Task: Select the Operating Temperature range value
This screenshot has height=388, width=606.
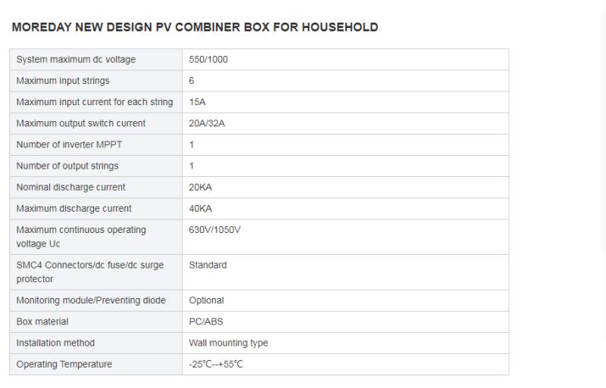Action: tap(216, 364)
